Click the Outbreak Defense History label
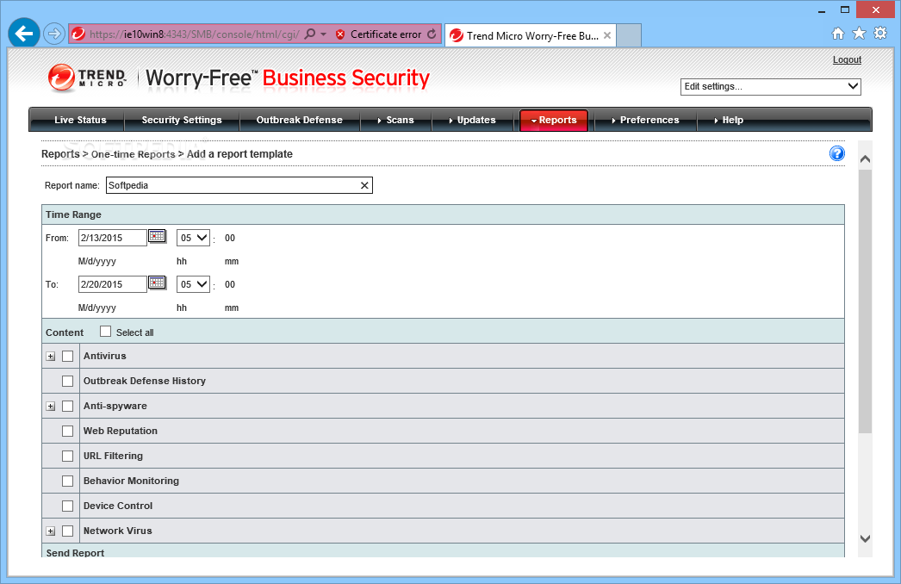901x584 pixels. click(144, 381)
